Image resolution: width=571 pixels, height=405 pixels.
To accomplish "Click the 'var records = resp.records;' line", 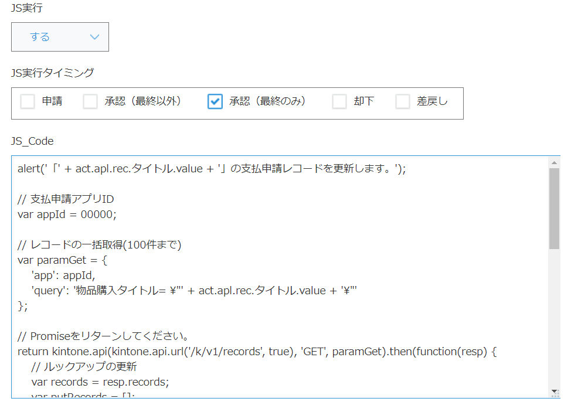I will 100,382.
